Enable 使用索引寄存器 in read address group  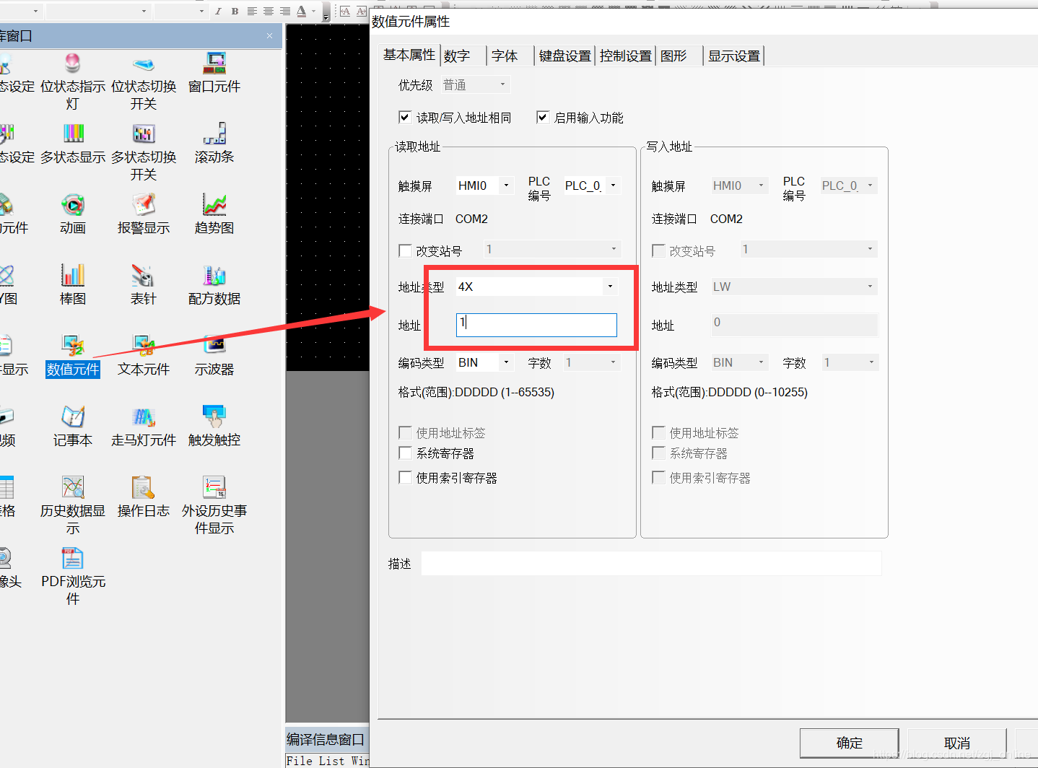coord(405,477)
